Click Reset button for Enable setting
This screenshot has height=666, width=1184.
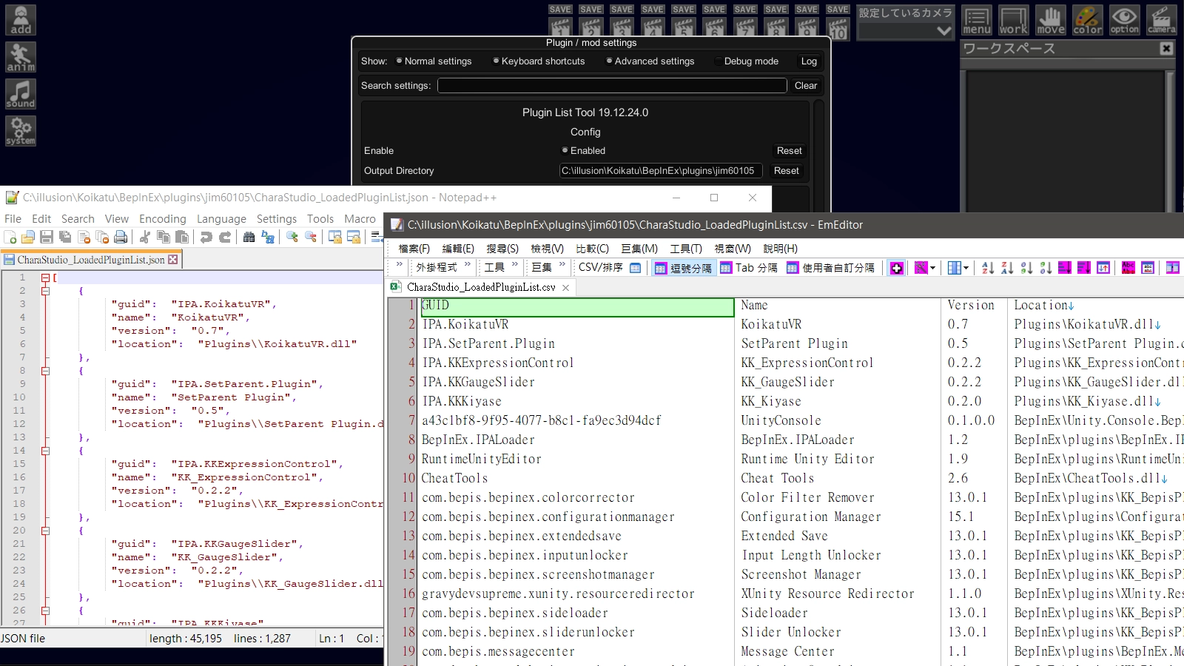pos(790,151)
